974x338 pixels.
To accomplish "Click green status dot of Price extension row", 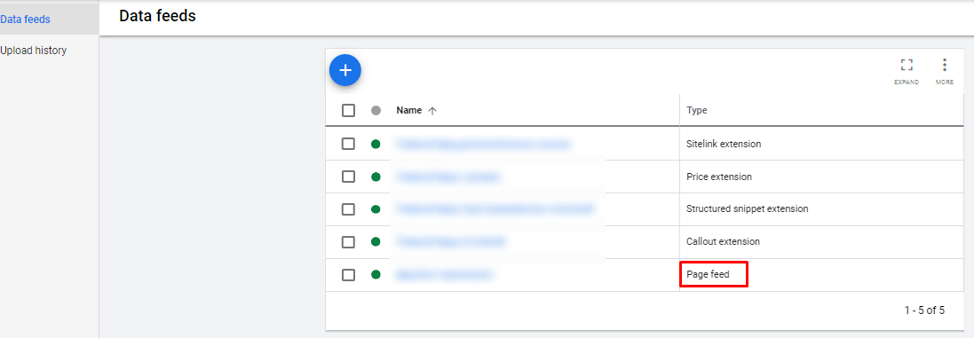I will pyautogui.click(x=376, y=177).
